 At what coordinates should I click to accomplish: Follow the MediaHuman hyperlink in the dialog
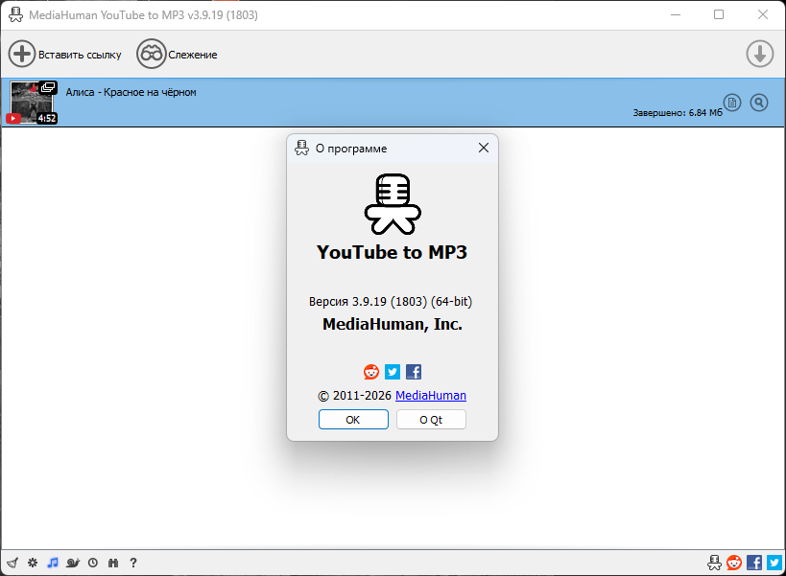(431, 396)
